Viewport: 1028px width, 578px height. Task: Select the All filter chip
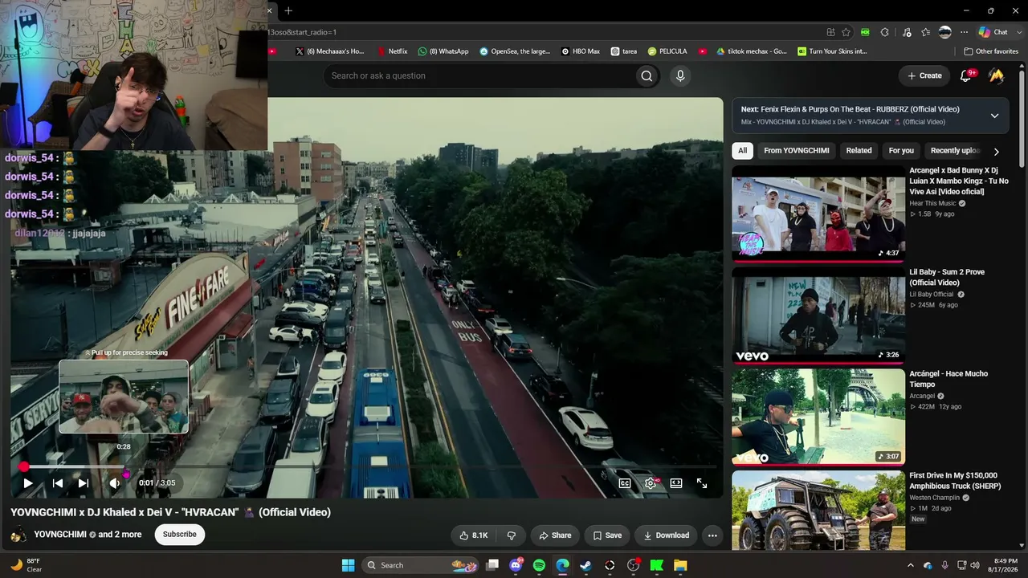click(x=743, y=150)
